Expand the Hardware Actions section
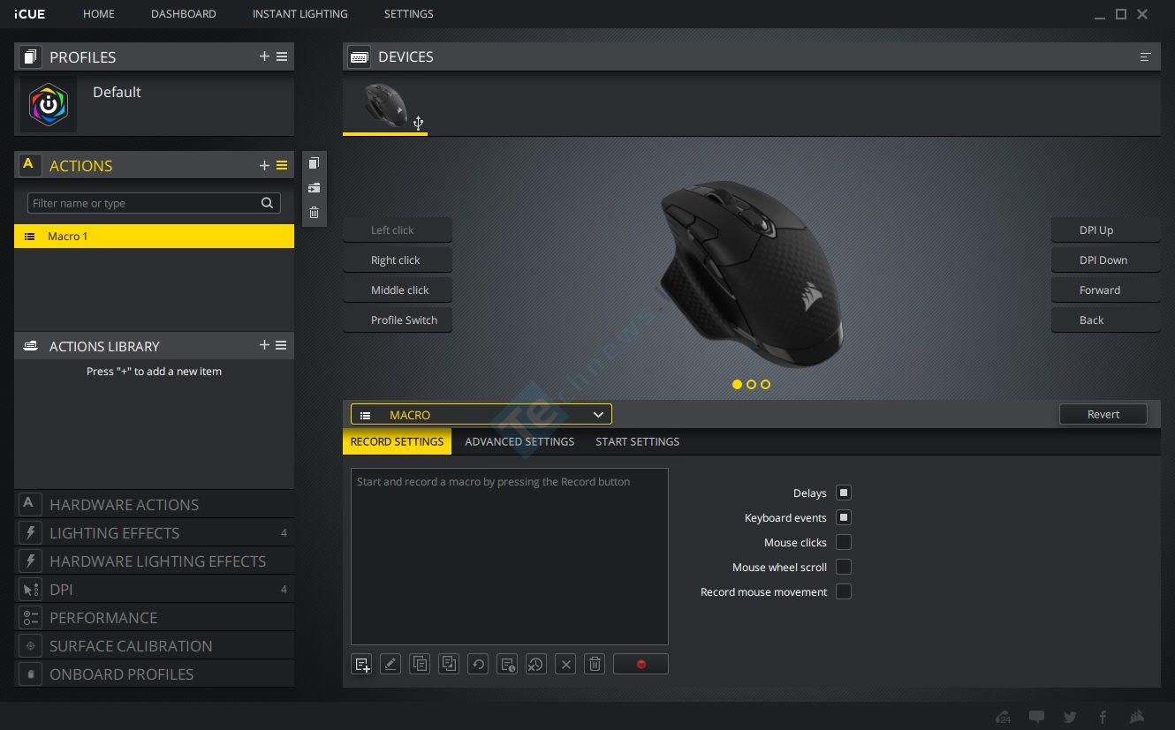Viewport: 1175px width, 730px height. [x=154, y=505]
